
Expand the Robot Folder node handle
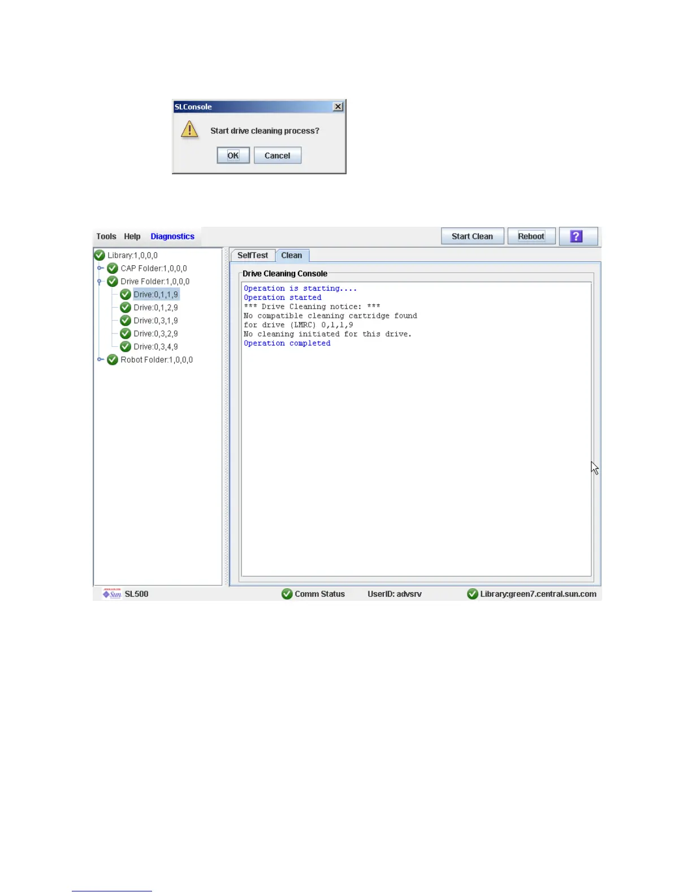click(100, 360)
